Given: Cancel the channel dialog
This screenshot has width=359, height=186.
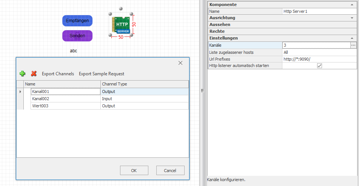Looking at the screenshot, I should coord(170,171).
